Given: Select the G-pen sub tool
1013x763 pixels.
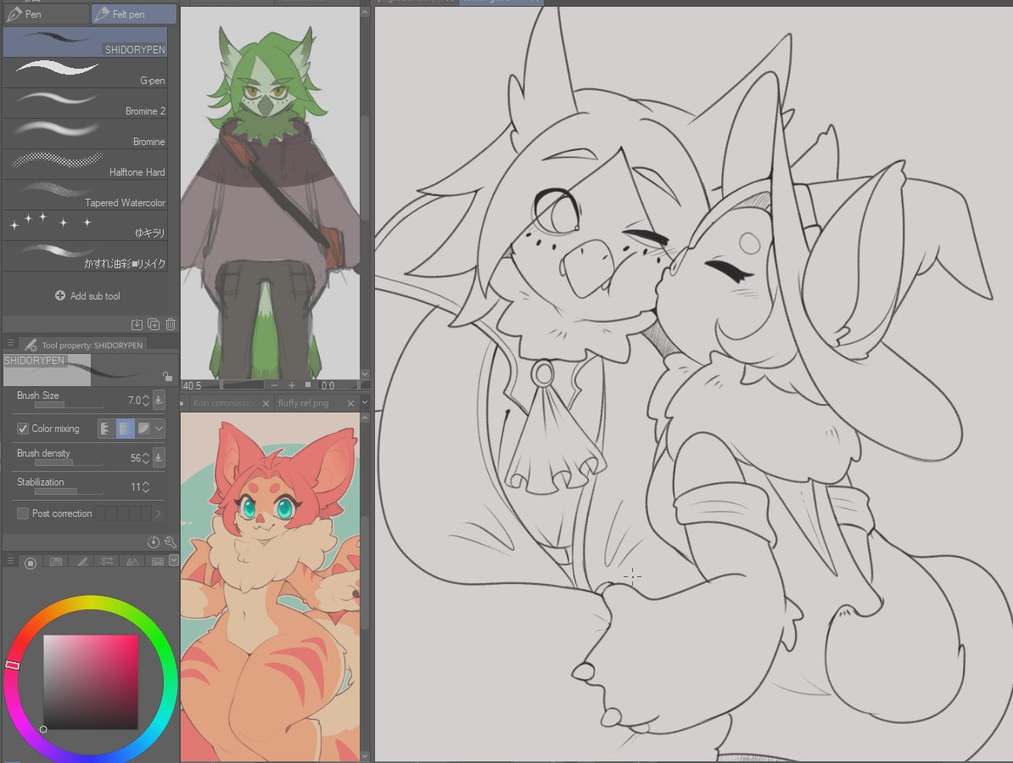Looking at the screenshot, I should (x=85, y=71).
